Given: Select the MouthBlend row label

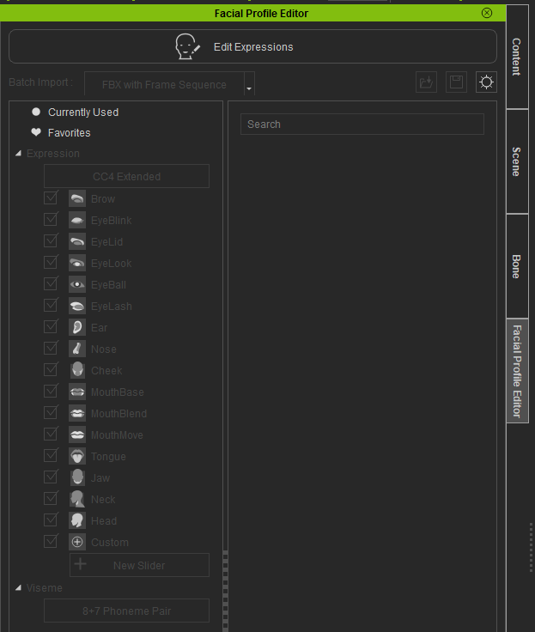Looking at the screenshot, I should point(119,414).
